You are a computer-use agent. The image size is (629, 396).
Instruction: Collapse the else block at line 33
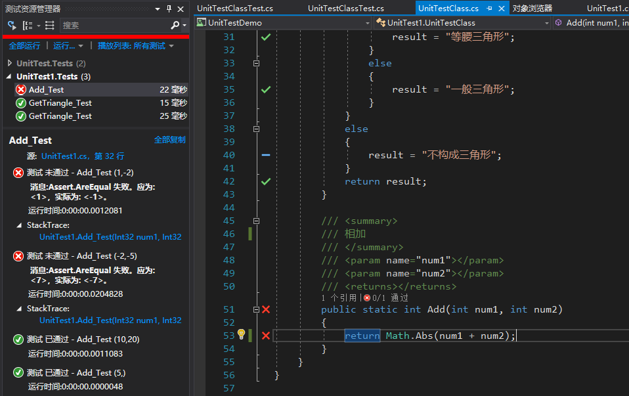point(256,64)
